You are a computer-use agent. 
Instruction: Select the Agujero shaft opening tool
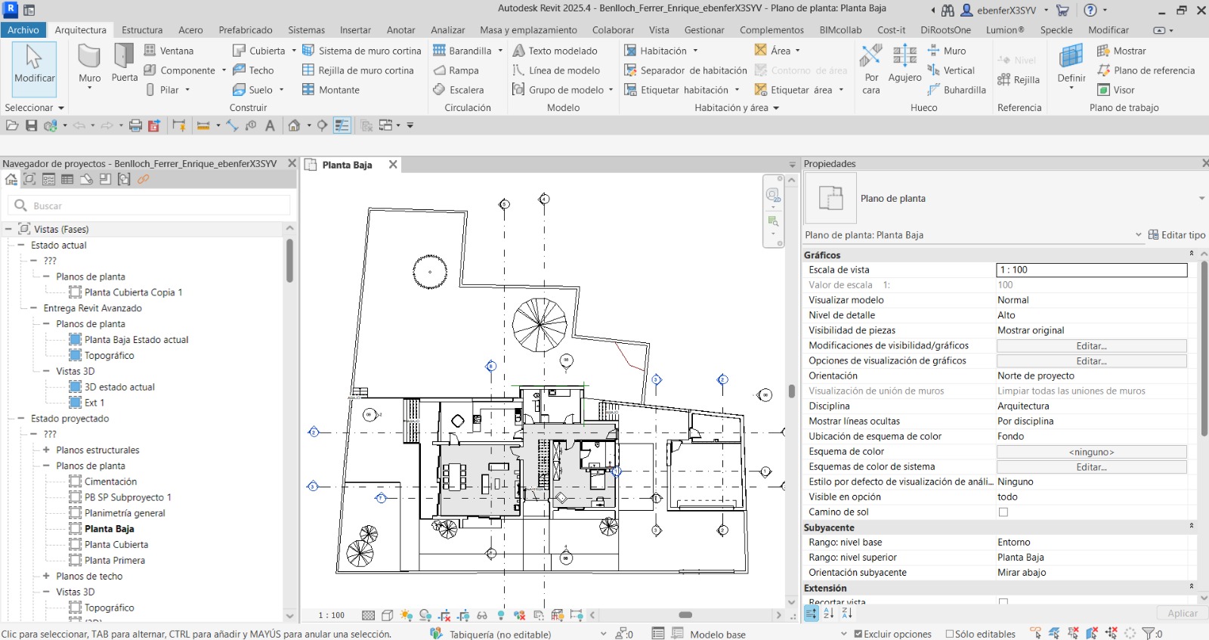pyautogui.click(x=904, y=64)
